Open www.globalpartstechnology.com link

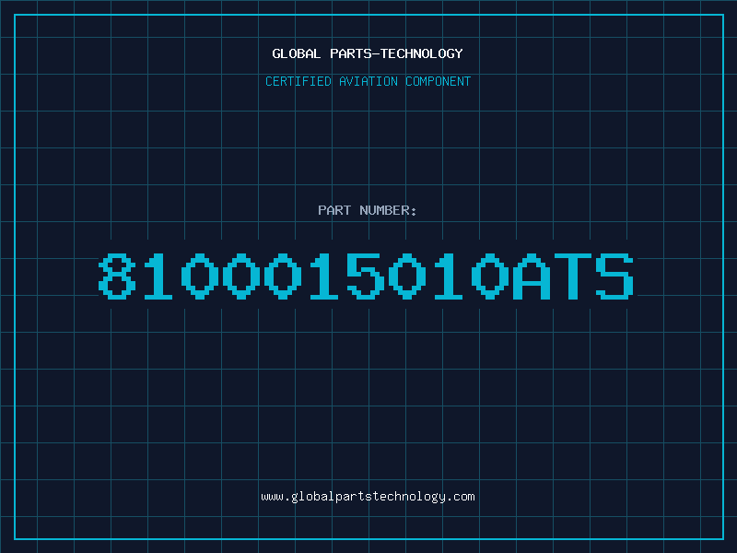[368, 497]
